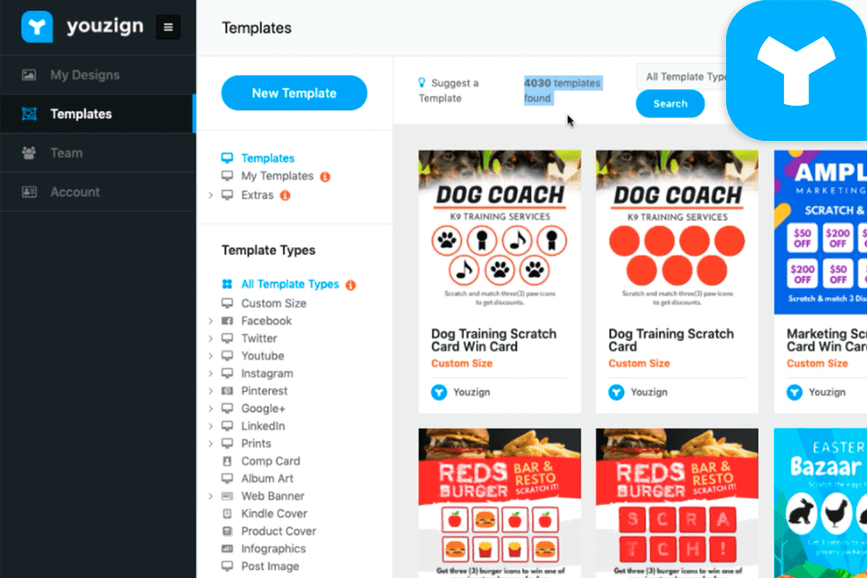Image resolution: width=867 pixels, height=578 pixels.
Task: Click info badge beside All Template Types
Action: (x=350, y=284)
